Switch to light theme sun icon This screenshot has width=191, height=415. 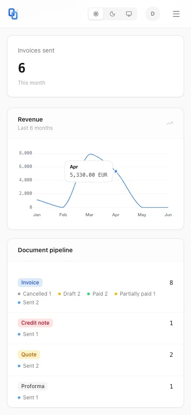pyautogui.click(x=96, y=14)
